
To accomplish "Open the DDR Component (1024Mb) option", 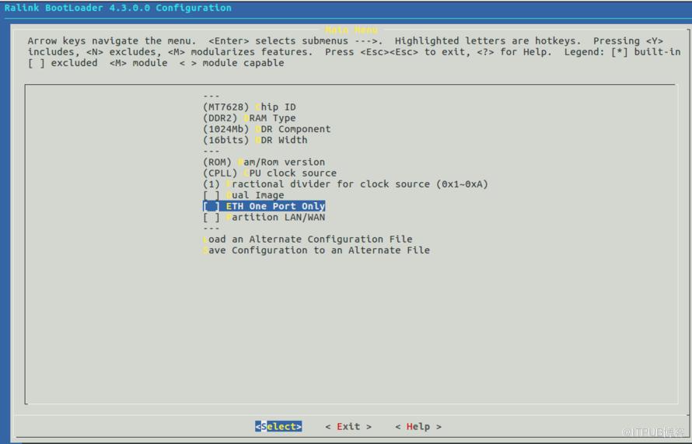I will click(267, 129).
